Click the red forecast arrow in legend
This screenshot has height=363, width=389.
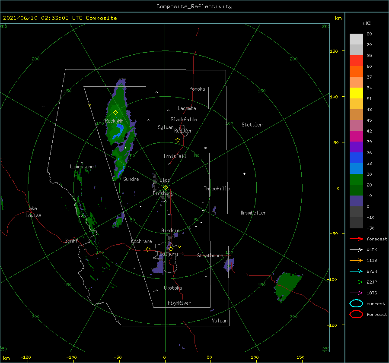pyautogui.click(x=356, y=239)
